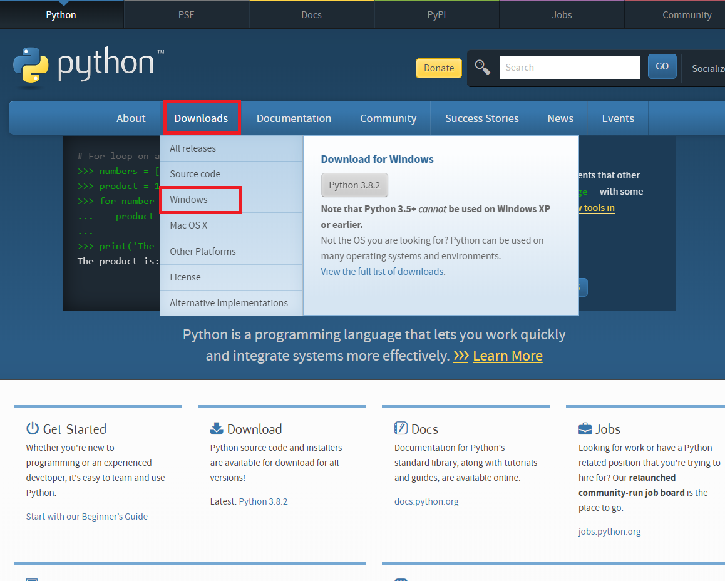
Task: Open Start with our Beginner's Guide link
Action: pos(87,517)
